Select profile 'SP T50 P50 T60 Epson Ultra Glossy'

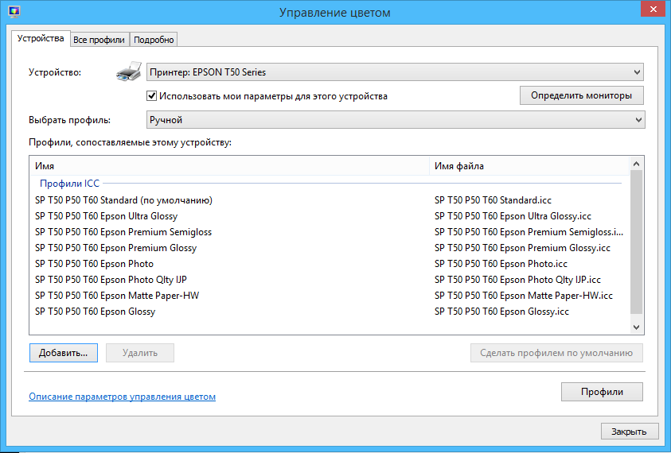point(106,216)
